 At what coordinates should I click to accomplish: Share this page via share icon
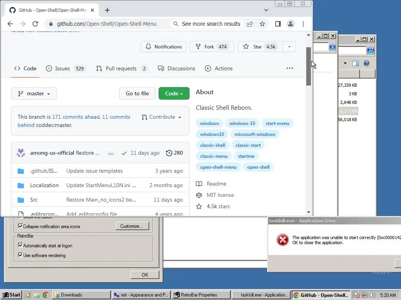(x=250, y=24)
